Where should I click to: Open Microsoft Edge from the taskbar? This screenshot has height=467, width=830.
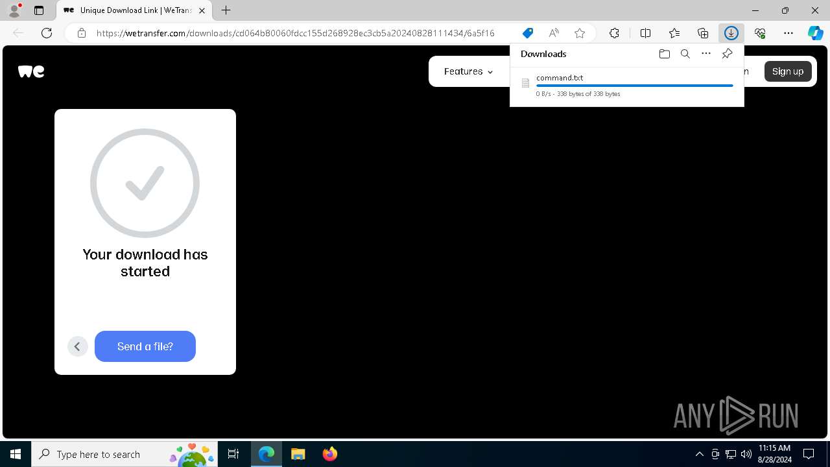tap(267, 454)
